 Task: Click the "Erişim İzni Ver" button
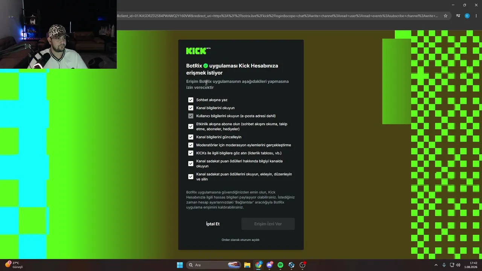click(268, 224)
